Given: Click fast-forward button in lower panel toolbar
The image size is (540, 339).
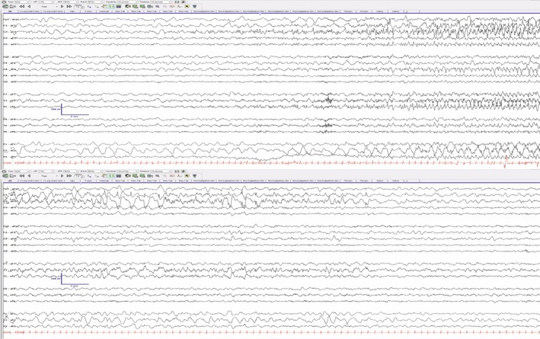Looking at the screenshot, I should point(69,176).
